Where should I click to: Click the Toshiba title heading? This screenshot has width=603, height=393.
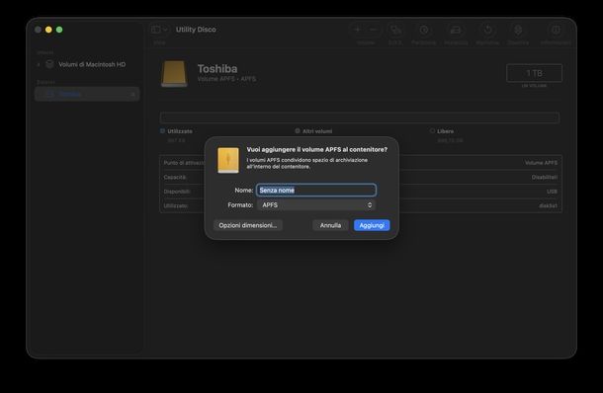pos(217,69)
